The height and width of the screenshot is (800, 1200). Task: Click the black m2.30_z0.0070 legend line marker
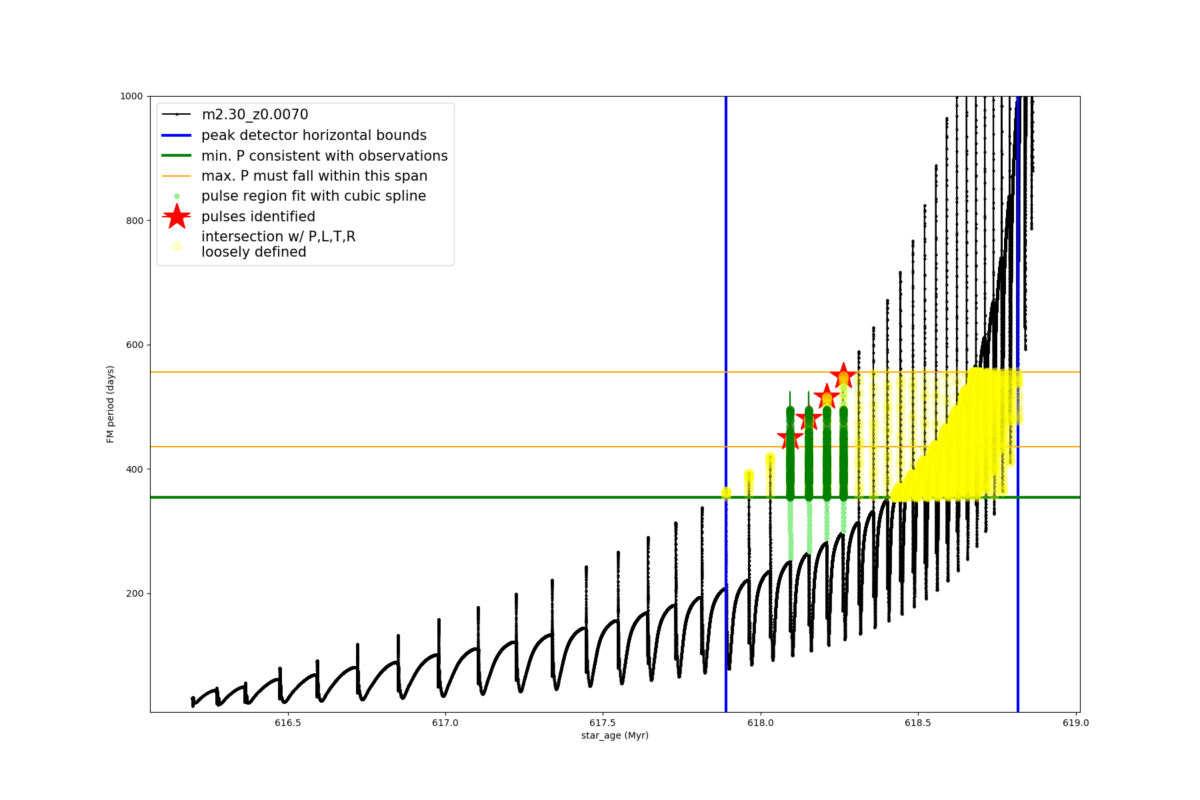(177, 115)
